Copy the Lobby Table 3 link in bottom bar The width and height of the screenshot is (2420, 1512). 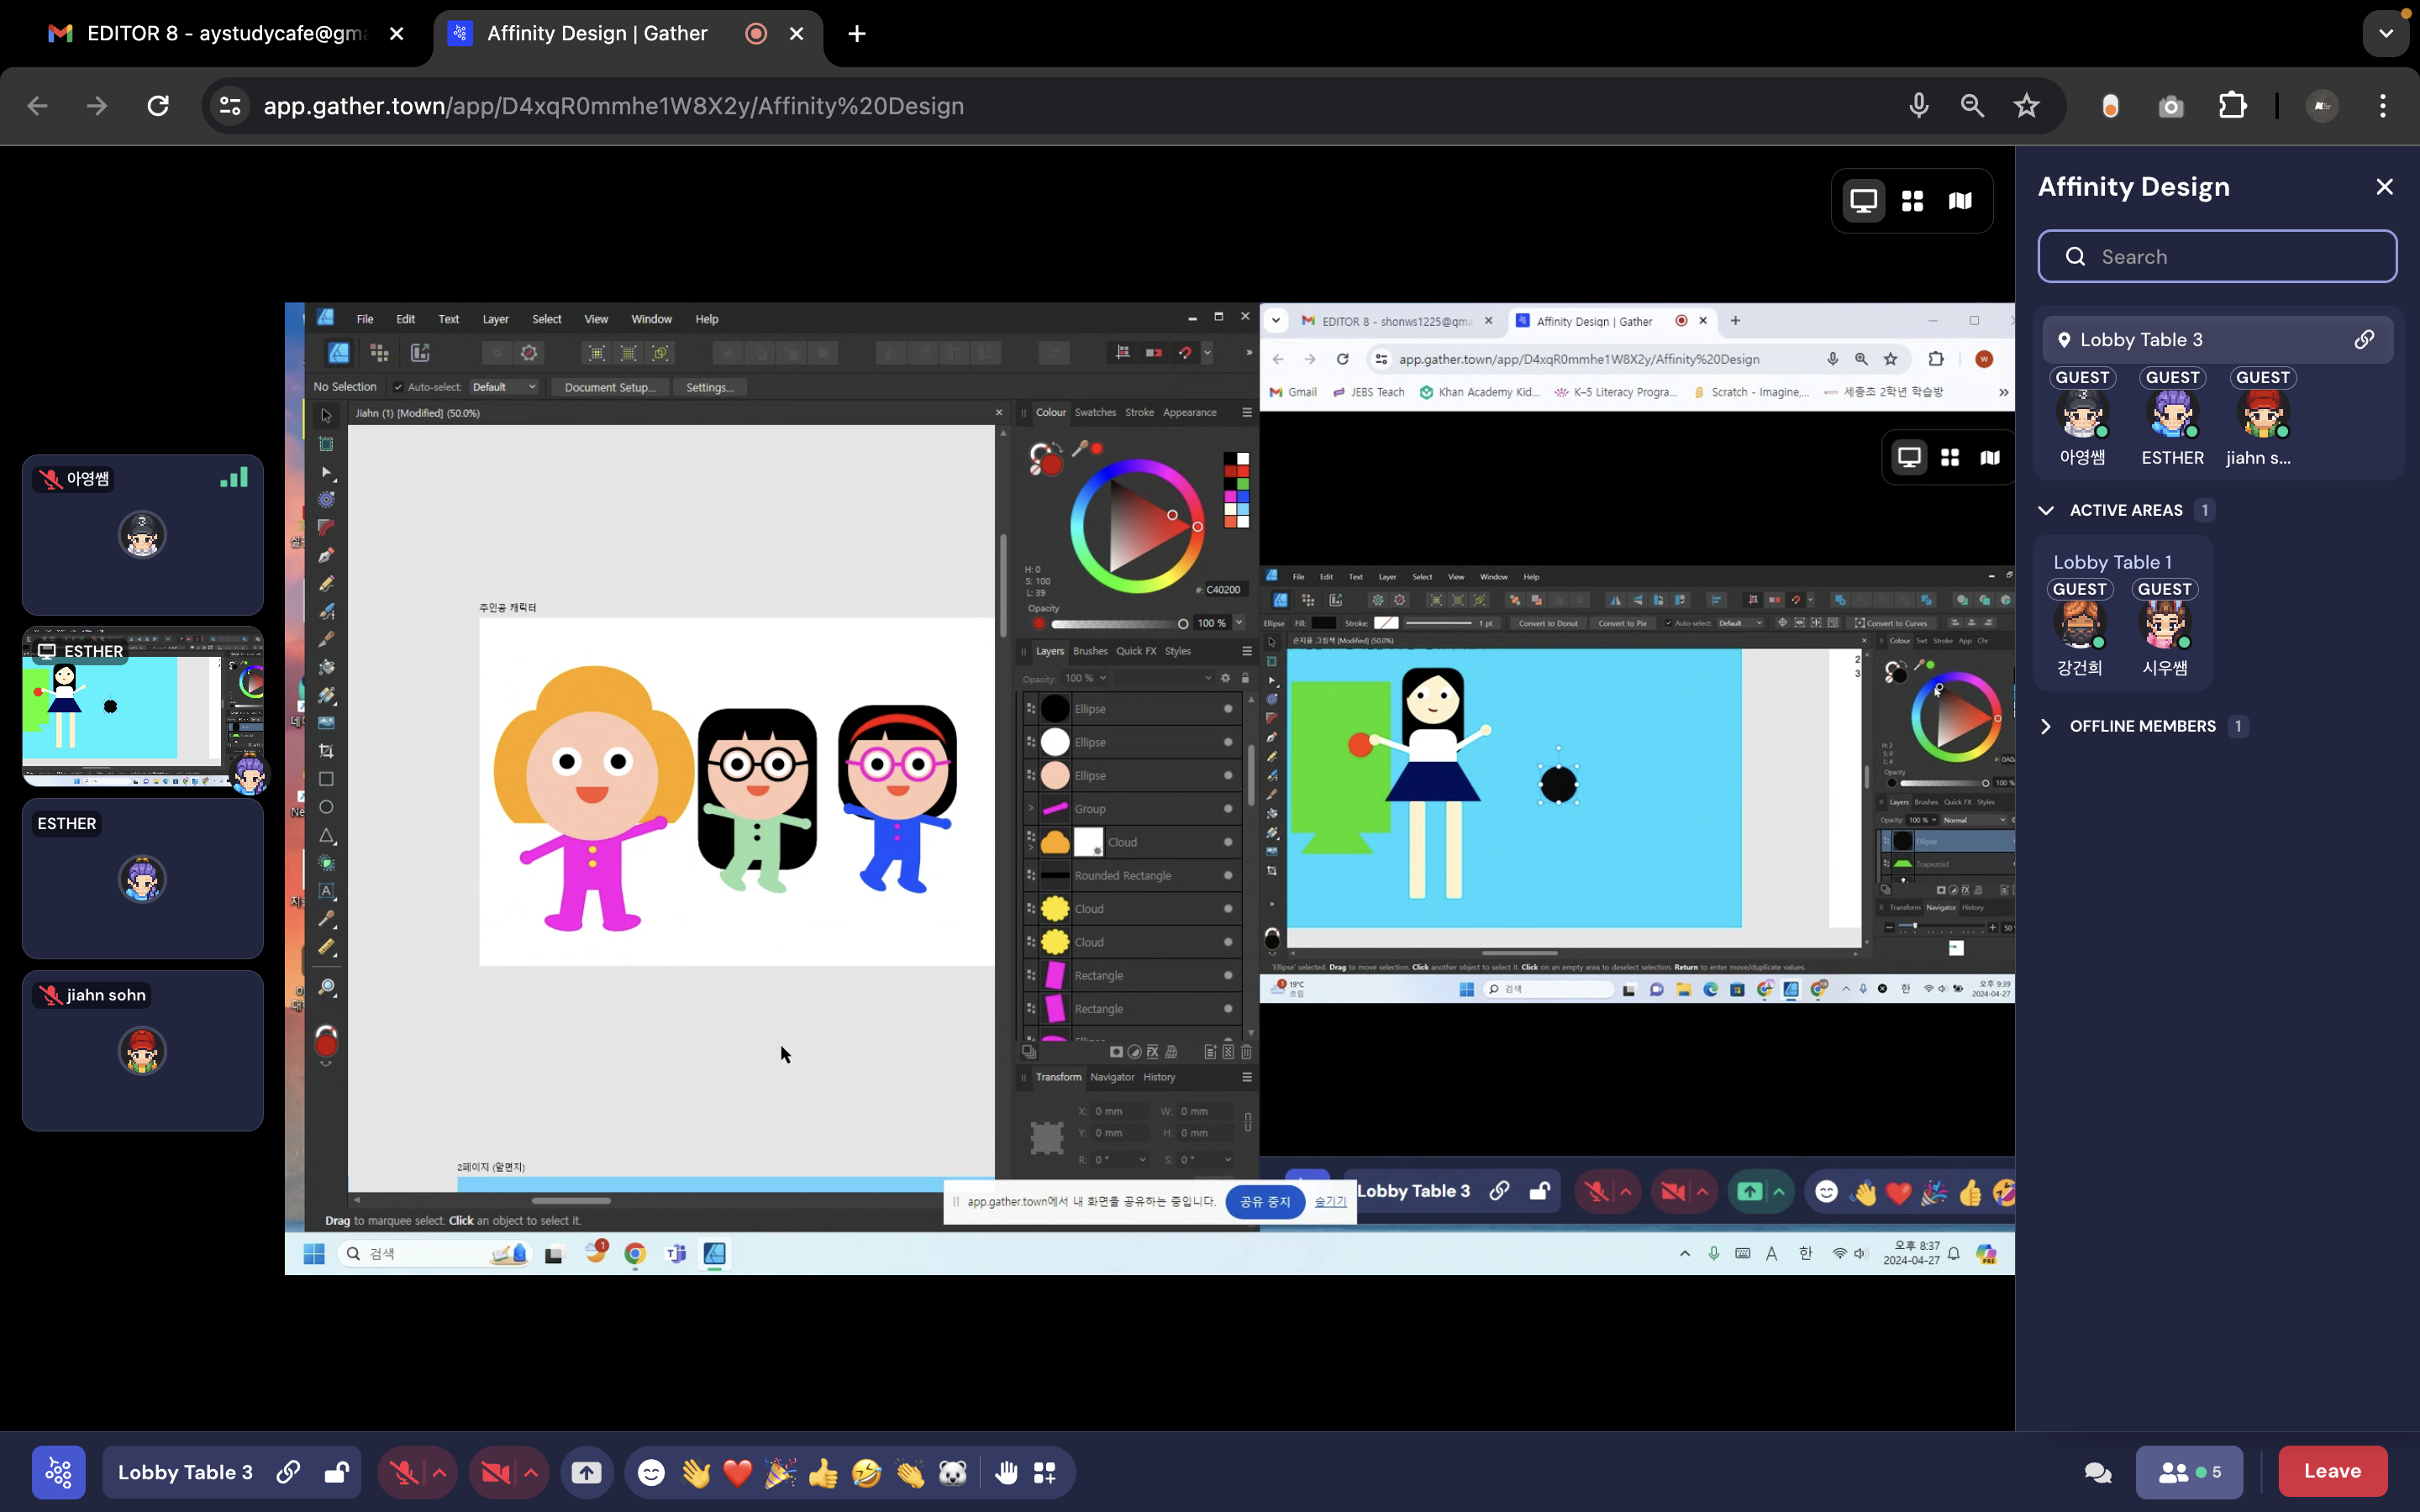click(288, 1472)
